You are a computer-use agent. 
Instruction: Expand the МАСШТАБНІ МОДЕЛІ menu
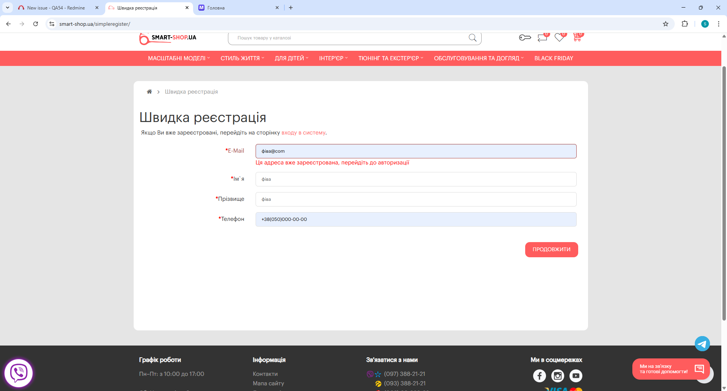click(179, 58)
